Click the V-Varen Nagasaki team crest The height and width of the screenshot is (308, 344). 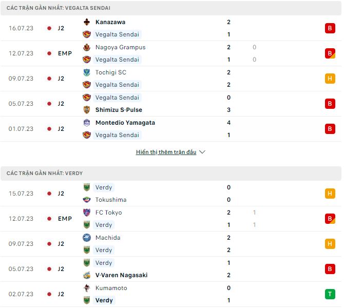[x=87, y=275]
